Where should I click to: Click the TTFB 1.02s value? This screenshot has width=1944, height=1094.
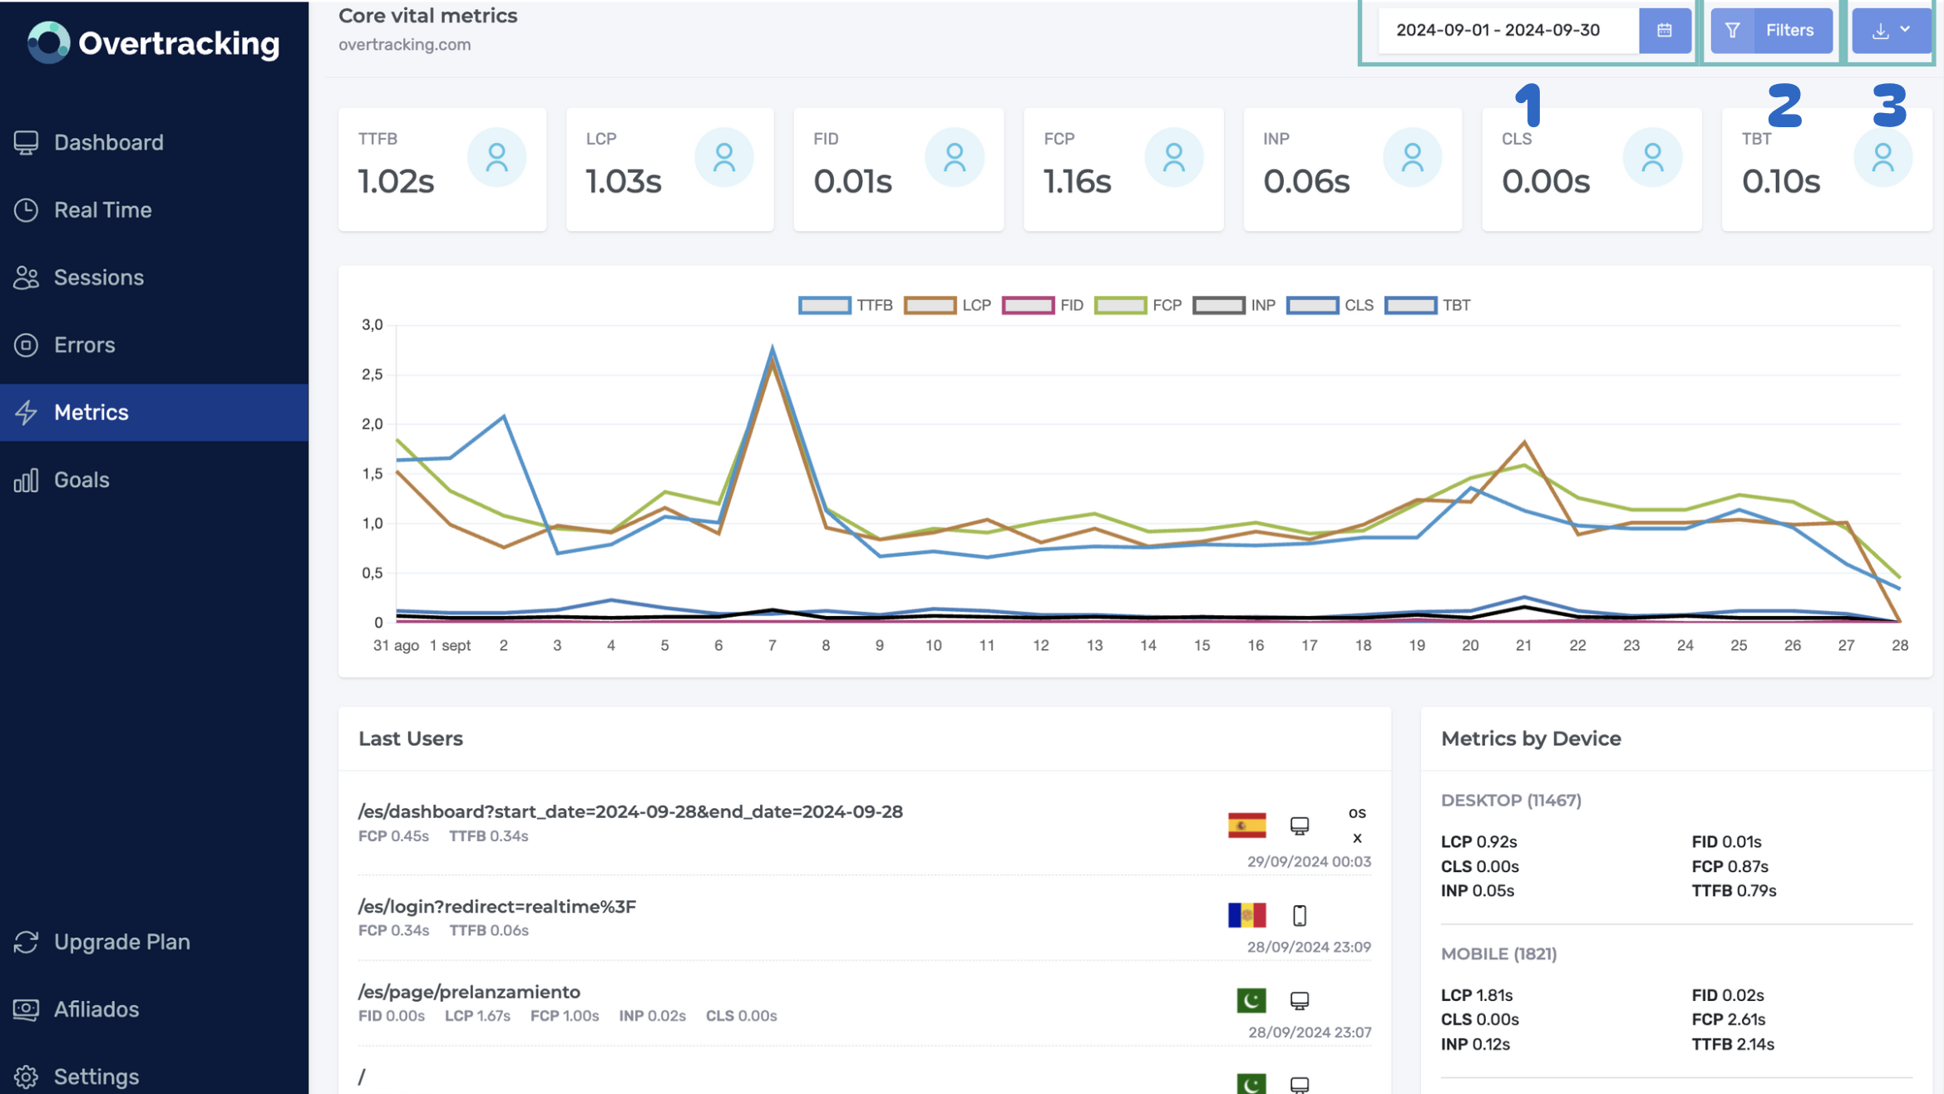click(x=396, y=181)
